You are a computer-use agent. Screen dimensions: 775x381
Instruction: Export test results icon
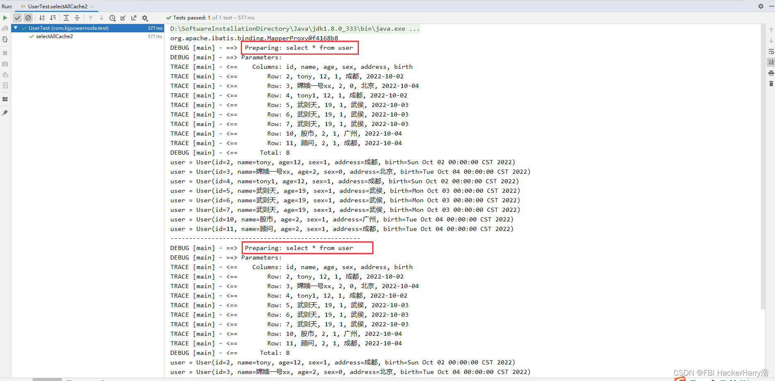click(134, 18)
